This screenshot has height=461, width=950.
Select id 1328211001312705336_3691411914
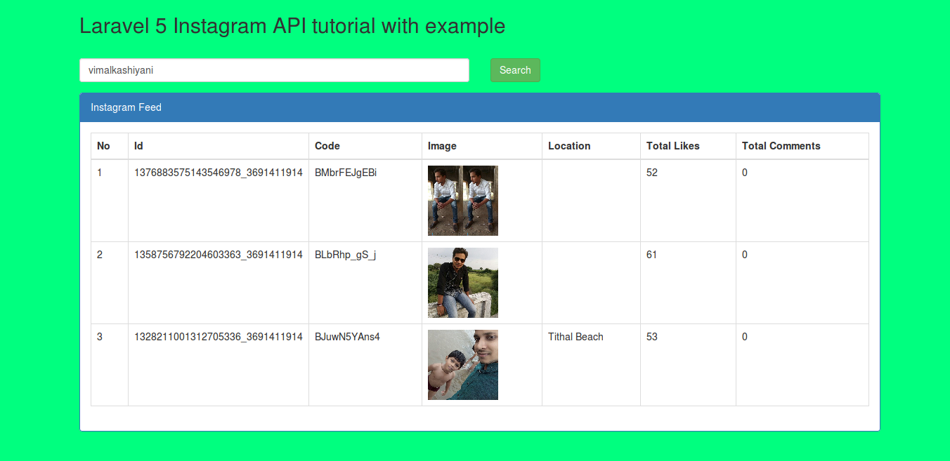tap(219, 337)
